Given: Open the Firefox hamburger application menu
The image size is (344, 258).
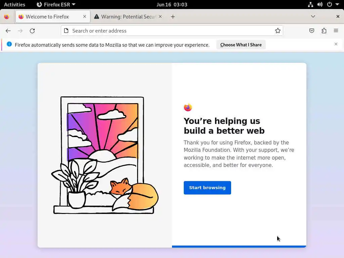Looking at the screenshot, I should tap(336, 31).
